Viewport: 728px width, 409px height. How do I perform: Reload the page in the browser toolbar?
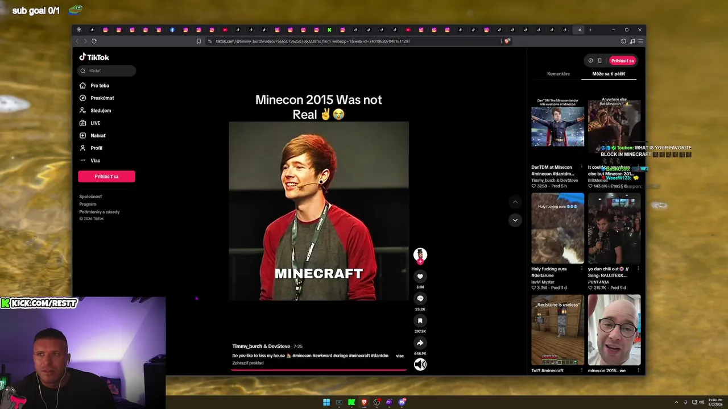(x=94, y=41)
